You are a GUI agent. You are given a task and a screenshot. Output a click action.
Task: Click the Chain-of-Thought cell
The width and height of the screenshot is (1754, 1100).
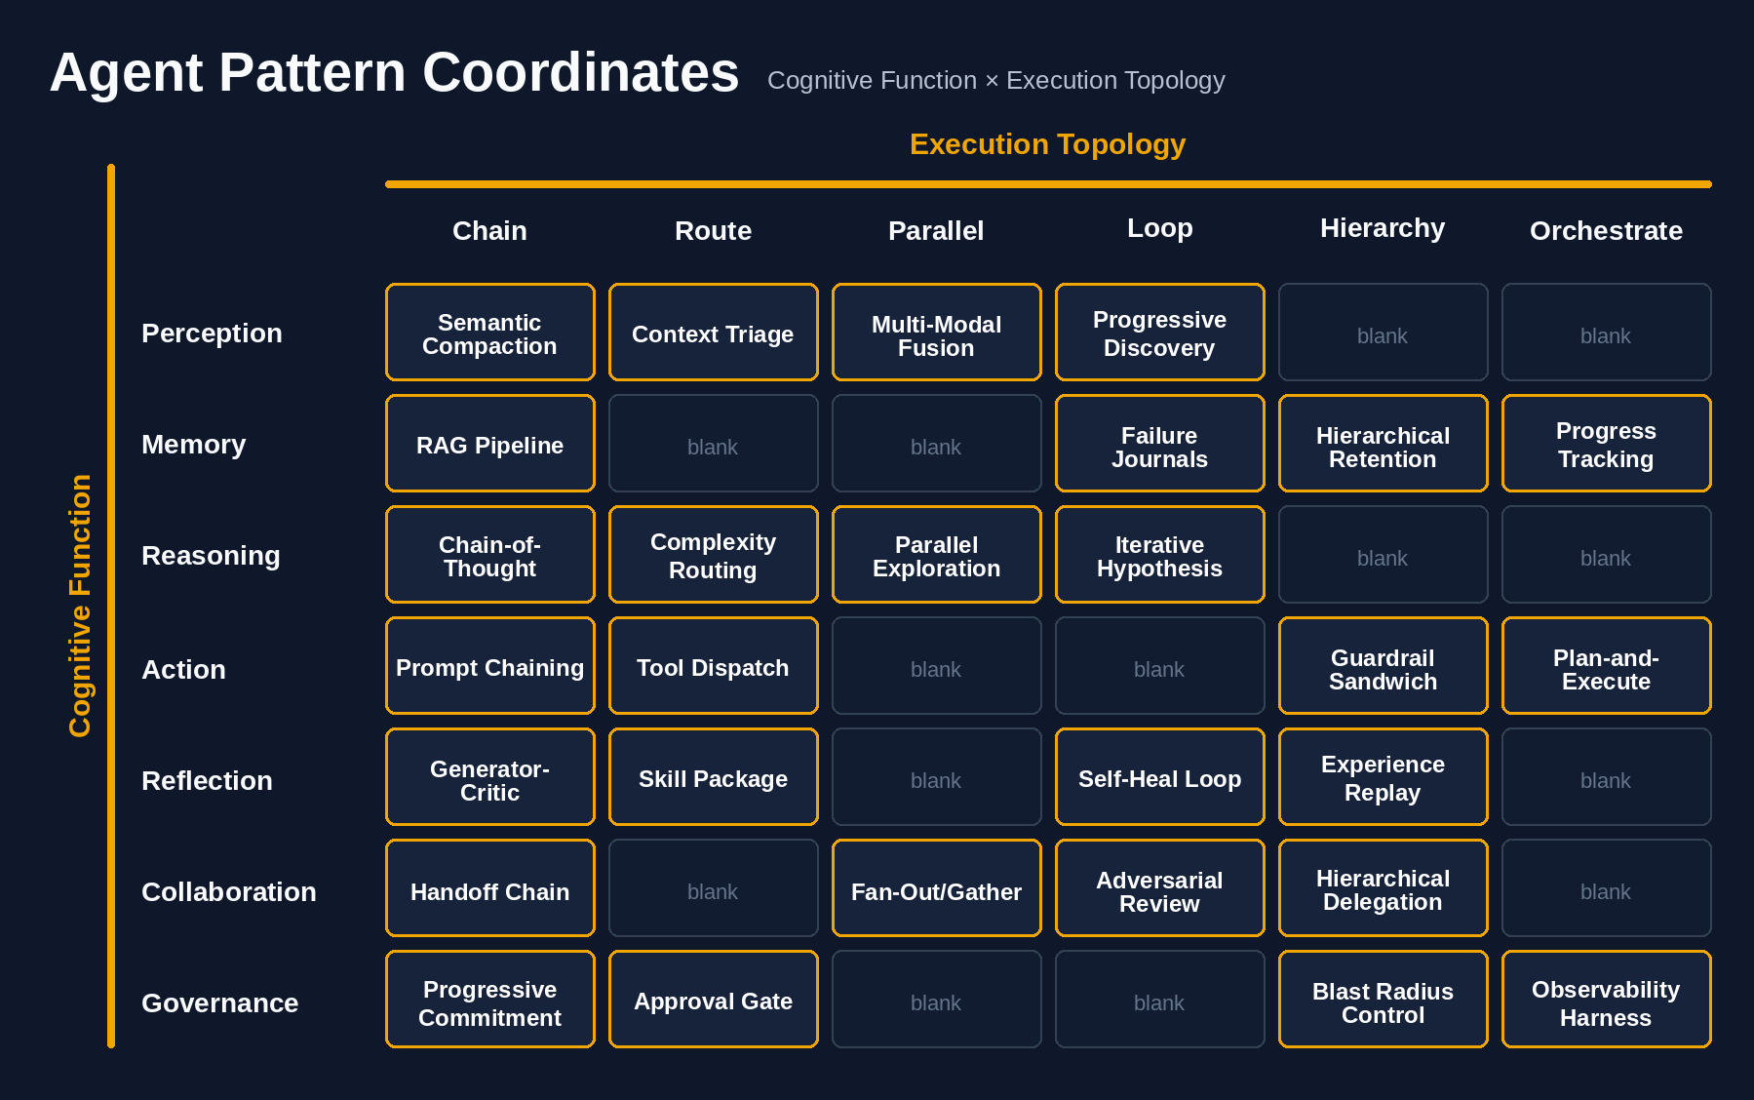pyautogui.click(x=489, y=555)
